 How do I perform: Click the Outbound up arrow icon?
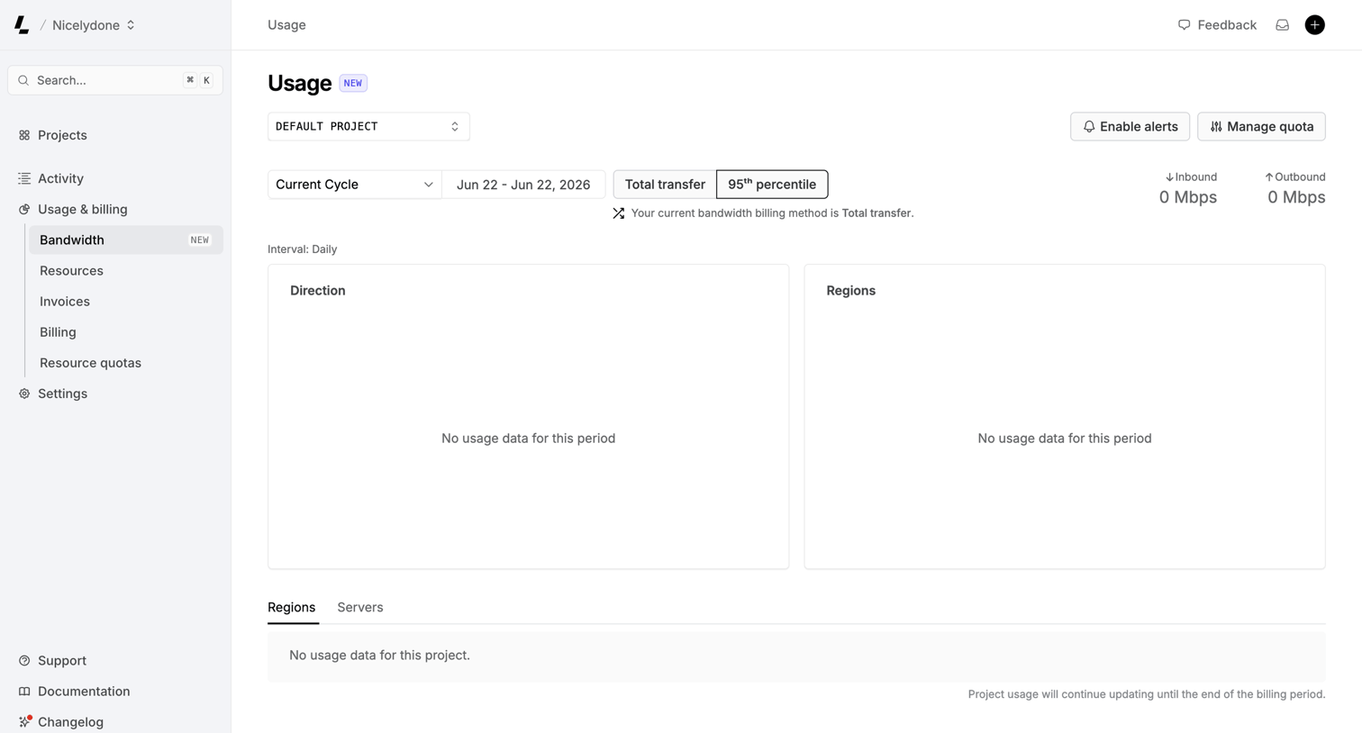1268,177
